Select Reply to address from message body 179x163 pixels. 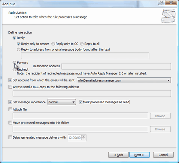[x=18, y=50]
